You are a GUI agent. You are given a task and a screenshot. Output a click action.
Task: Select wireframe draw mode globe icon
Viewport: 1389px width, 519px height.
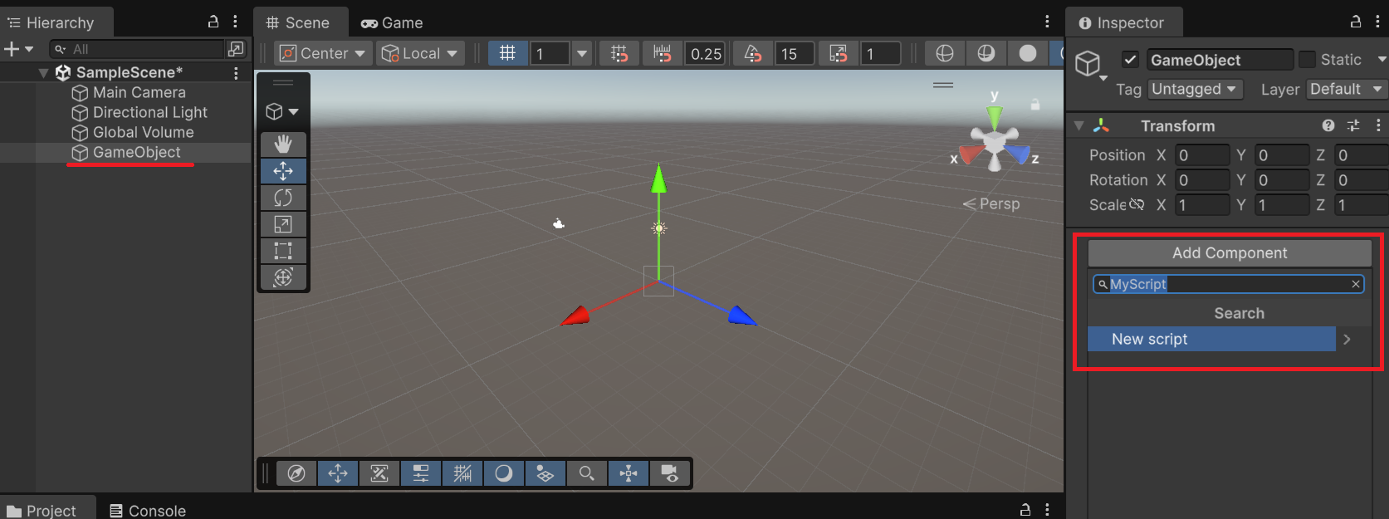[945, 54]
